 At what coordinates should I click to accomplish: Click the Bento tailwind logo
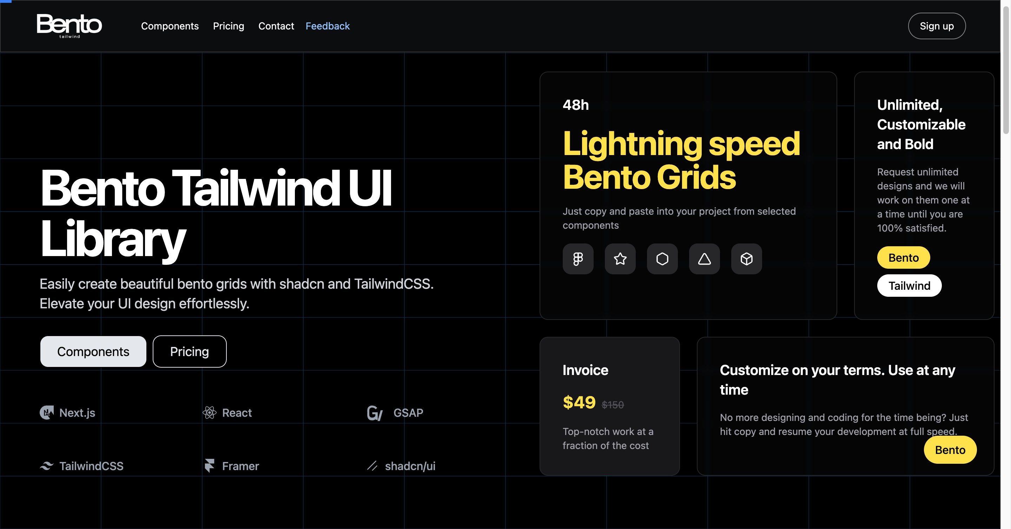point(69,26)
